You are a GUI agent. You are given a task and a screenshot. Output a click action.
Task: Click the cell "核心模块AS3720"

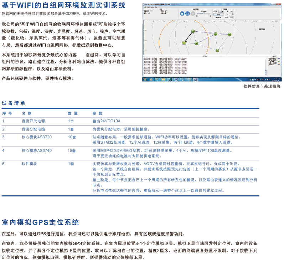coord(37,137)
